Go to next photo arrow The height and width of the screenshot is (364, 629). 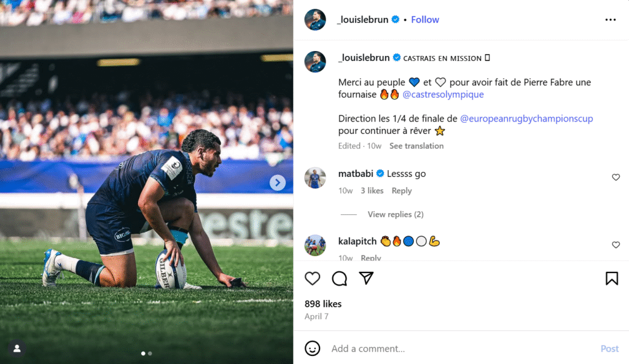coord(278,182)
